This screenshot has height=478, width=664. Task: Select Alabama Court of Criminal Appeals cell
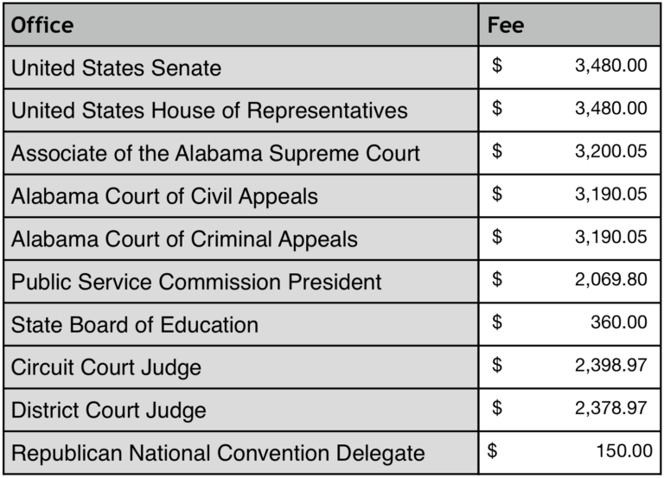tap(184, 239)
